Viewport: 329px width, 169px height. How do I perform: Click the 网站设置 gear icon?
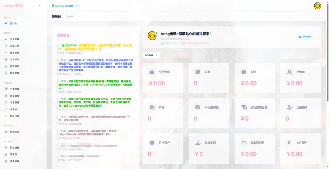pos(6,148)
